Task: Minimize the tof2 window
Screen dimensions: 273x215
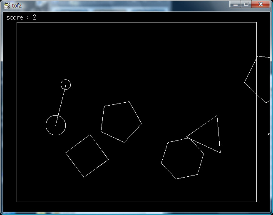Action: click(x=236, y=4)
